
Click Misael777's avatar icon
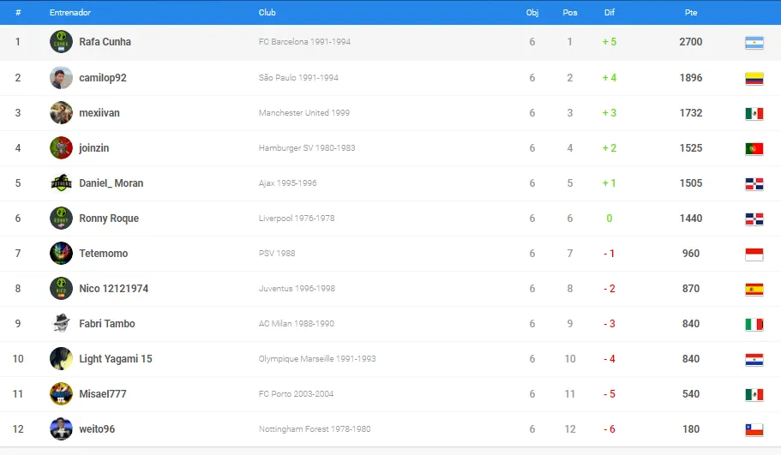[61, 394]
